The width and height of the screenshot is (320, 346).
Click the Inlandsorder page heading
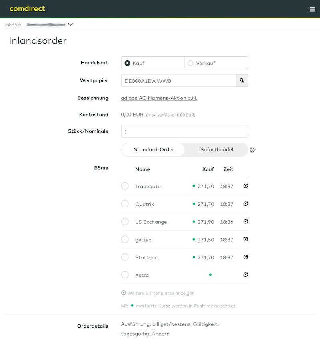pos(38,41)
